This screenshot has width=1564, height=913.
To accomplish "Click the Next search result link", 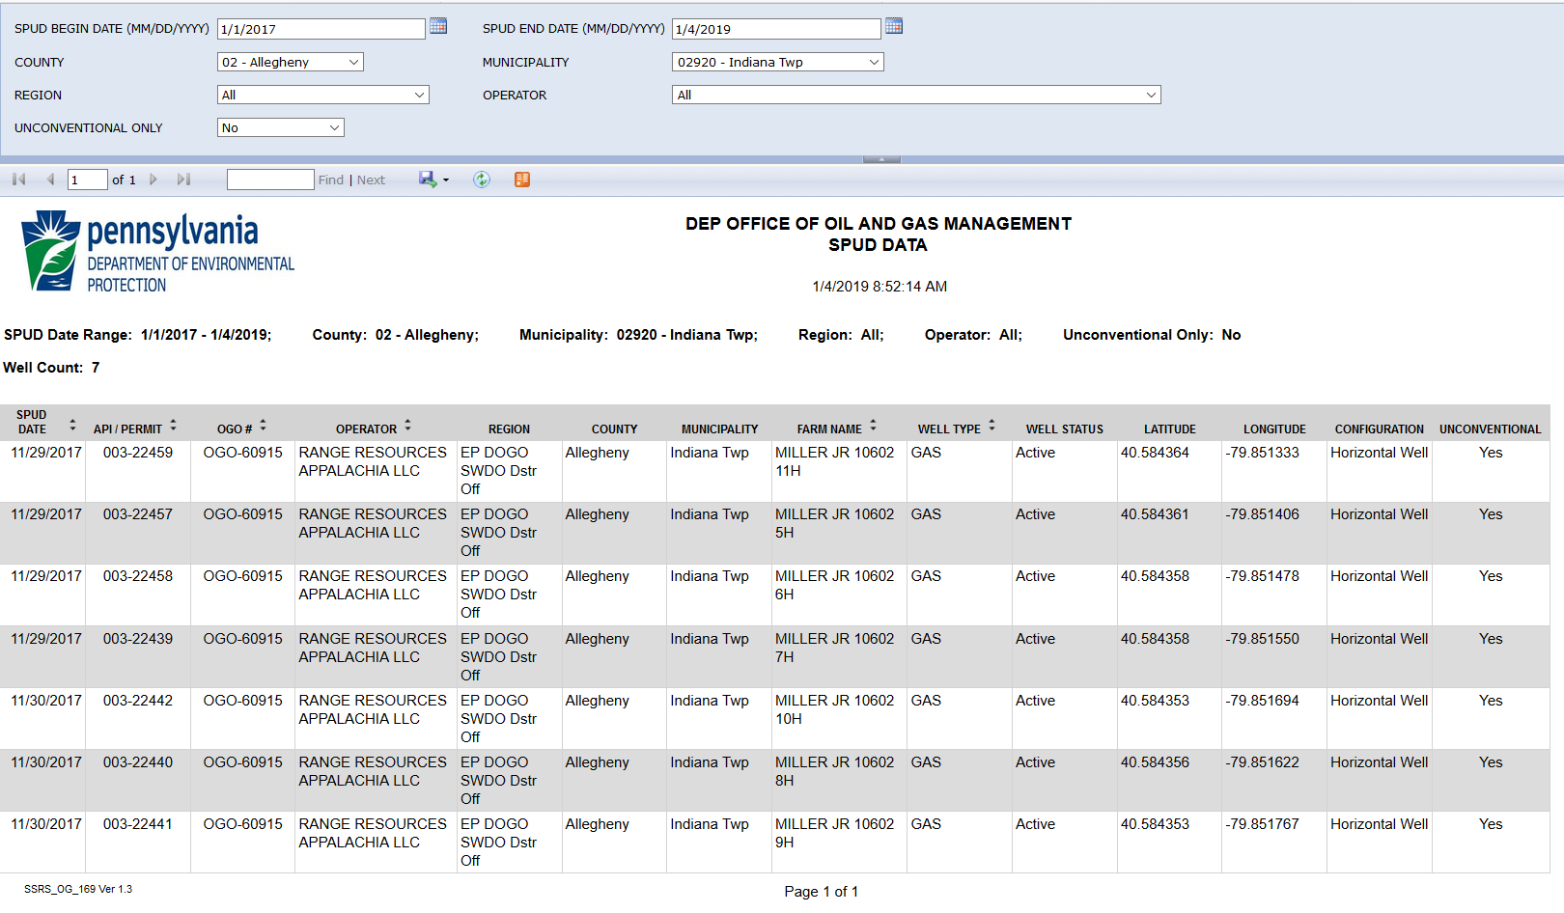I will click(x=371, y=180).
